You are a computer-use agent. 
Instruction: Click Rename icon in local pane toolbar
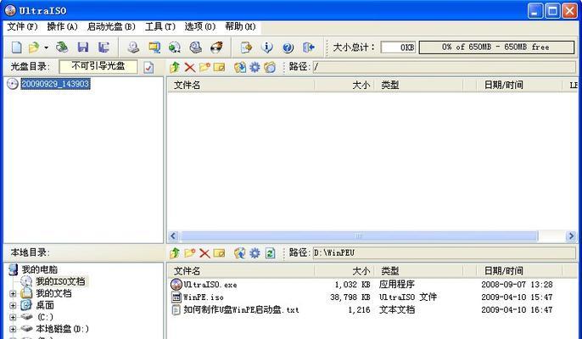[220, 253]
